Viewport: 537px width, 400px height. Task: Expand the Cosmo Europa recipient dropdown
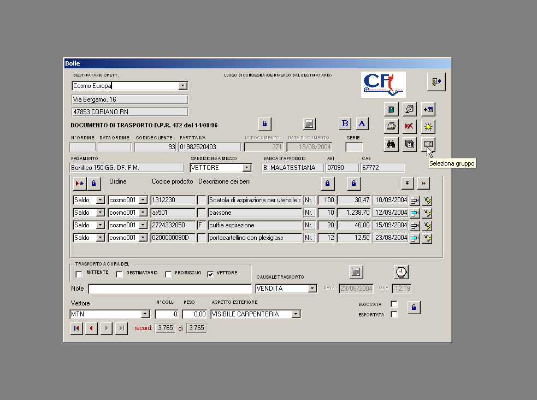[x=183, y=86]
